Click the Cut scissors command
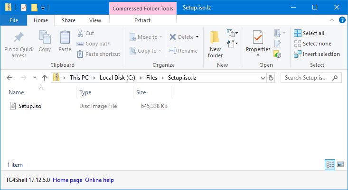 85,33
